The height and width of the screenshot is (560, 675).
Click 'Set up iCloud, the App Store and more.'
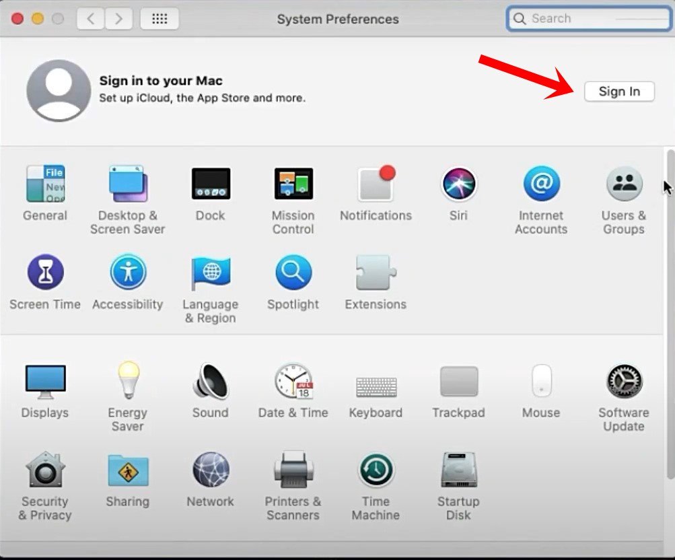(x=203, y=98)
